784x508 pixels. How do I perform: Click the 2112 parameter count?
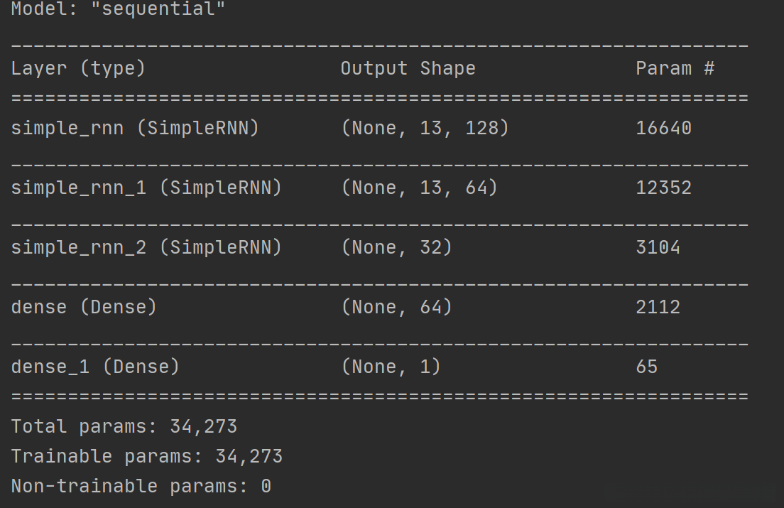[658, 308]
